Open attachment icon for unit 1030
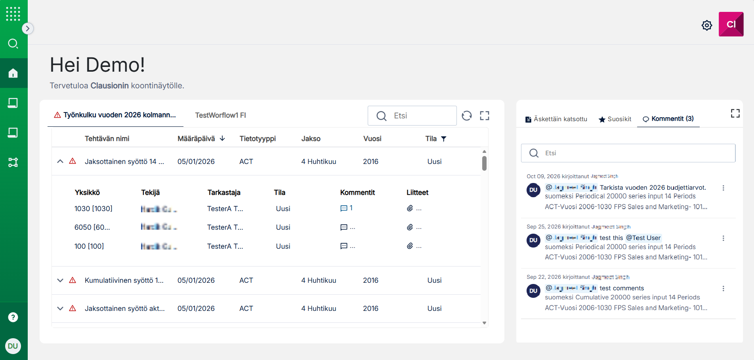The height and width of the screenshot is (360, 754). [x=410, y=208]
